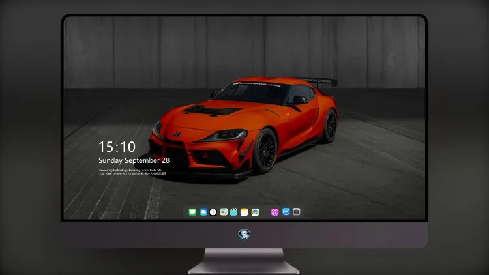Launch the Weather app from dock
489x275 pixels.
pyautogui.click(x=203, y=212)
